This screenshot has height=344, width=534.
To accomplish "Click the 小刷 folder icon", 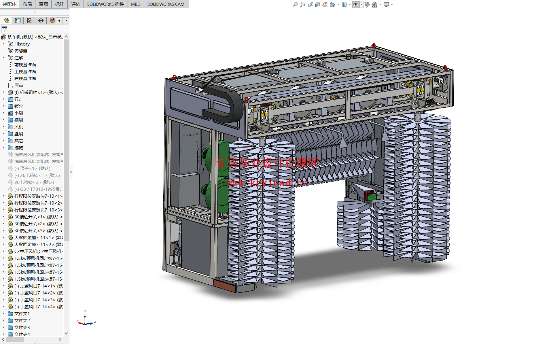I will coord(10,113).
